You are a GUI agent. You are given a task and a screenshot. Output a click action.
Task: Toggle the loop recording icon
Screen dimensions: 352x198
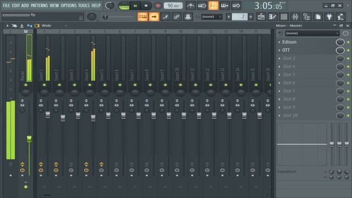pos(236,5)
